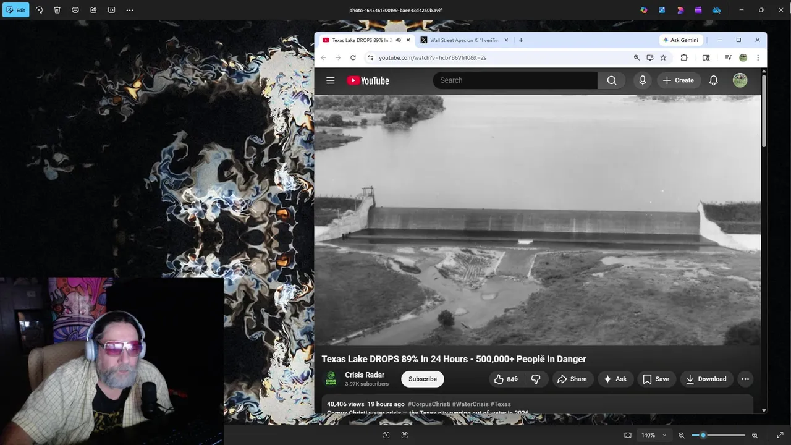Search with voice microphone on YouTube
791x445 pixels.
(643, 80)
